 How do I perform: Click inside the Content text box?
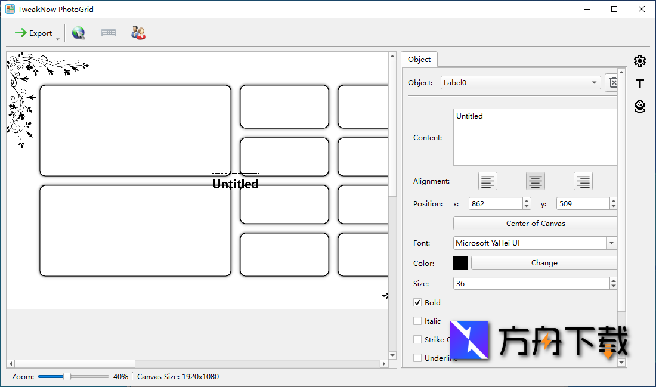tap(535, 137)
